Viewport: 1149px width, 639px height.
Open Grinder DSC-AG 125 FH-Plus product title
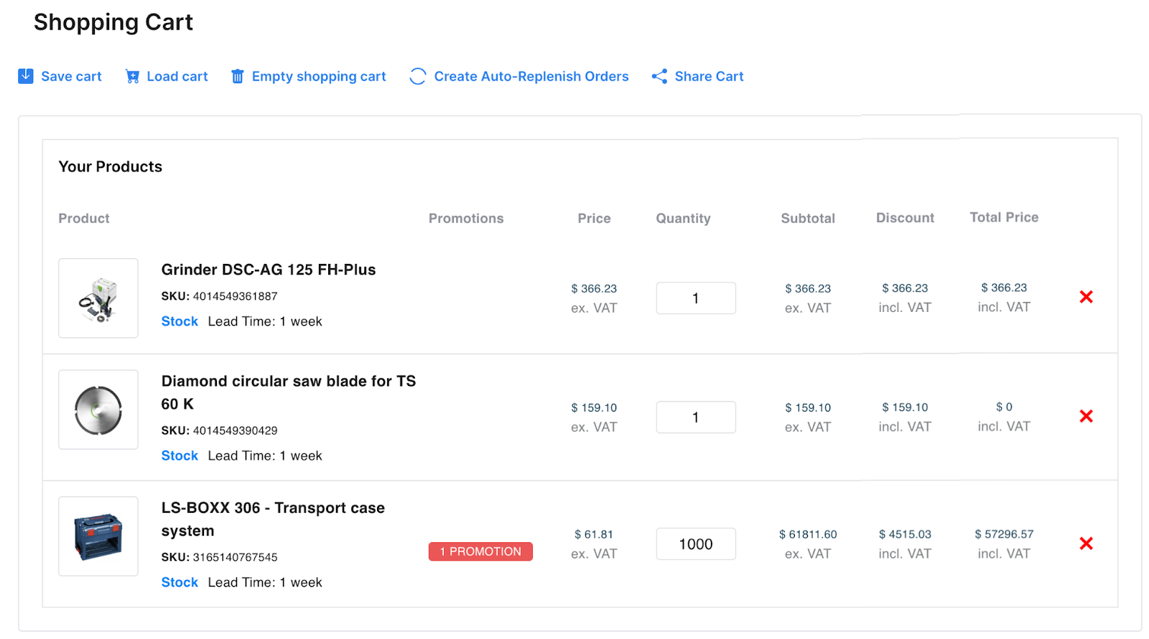pyautogui.click(x=269, y=270)
